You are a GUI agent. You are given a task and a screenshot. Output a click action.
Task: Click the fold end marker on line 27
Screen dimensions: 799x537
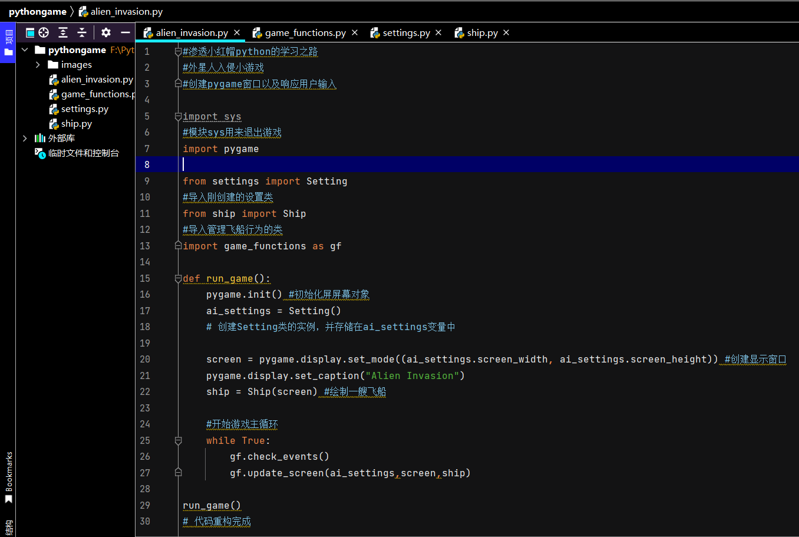[178, 473]
